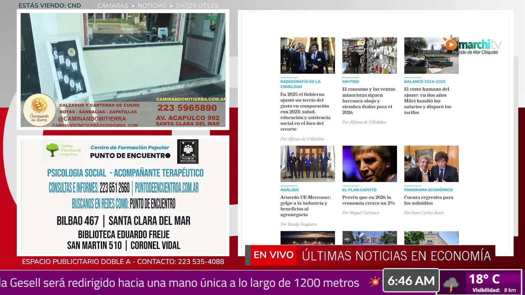The width and height of the screenshot is (525, 295).
Task: Click the @CAMINANDOMITIERRA handle
Action: [92, 119]
